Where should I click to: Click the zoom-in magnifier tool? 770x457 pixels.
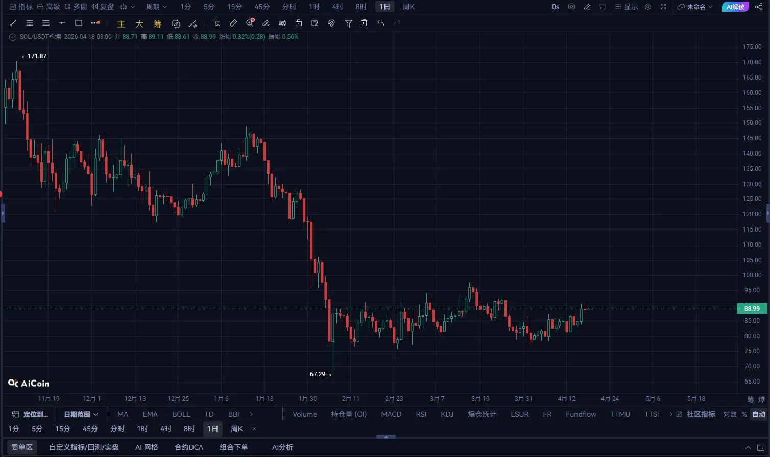[x=250, y=23]
